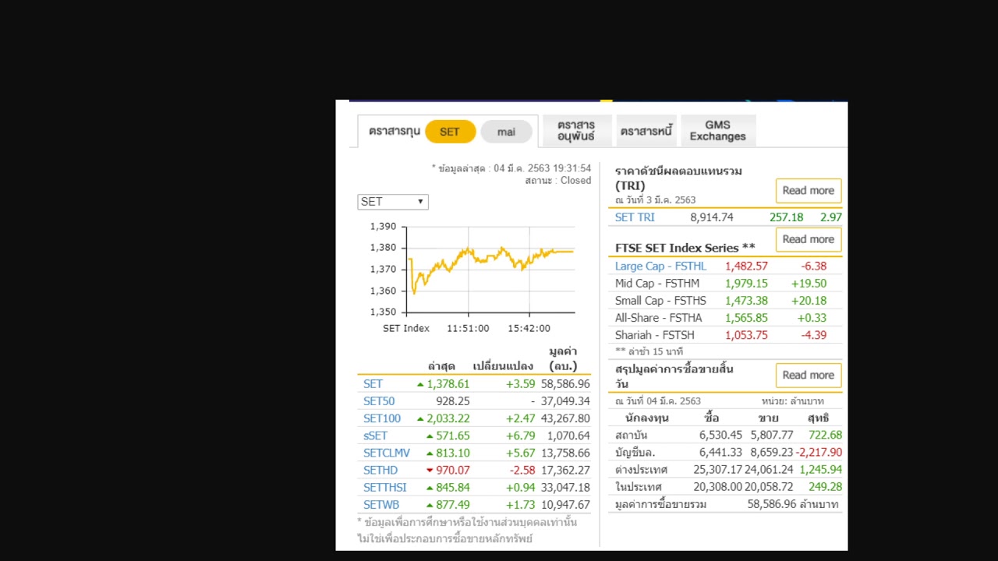
Task: Click green up arrow beside SETCLMV 813.10
Action: tap(429, 453)
